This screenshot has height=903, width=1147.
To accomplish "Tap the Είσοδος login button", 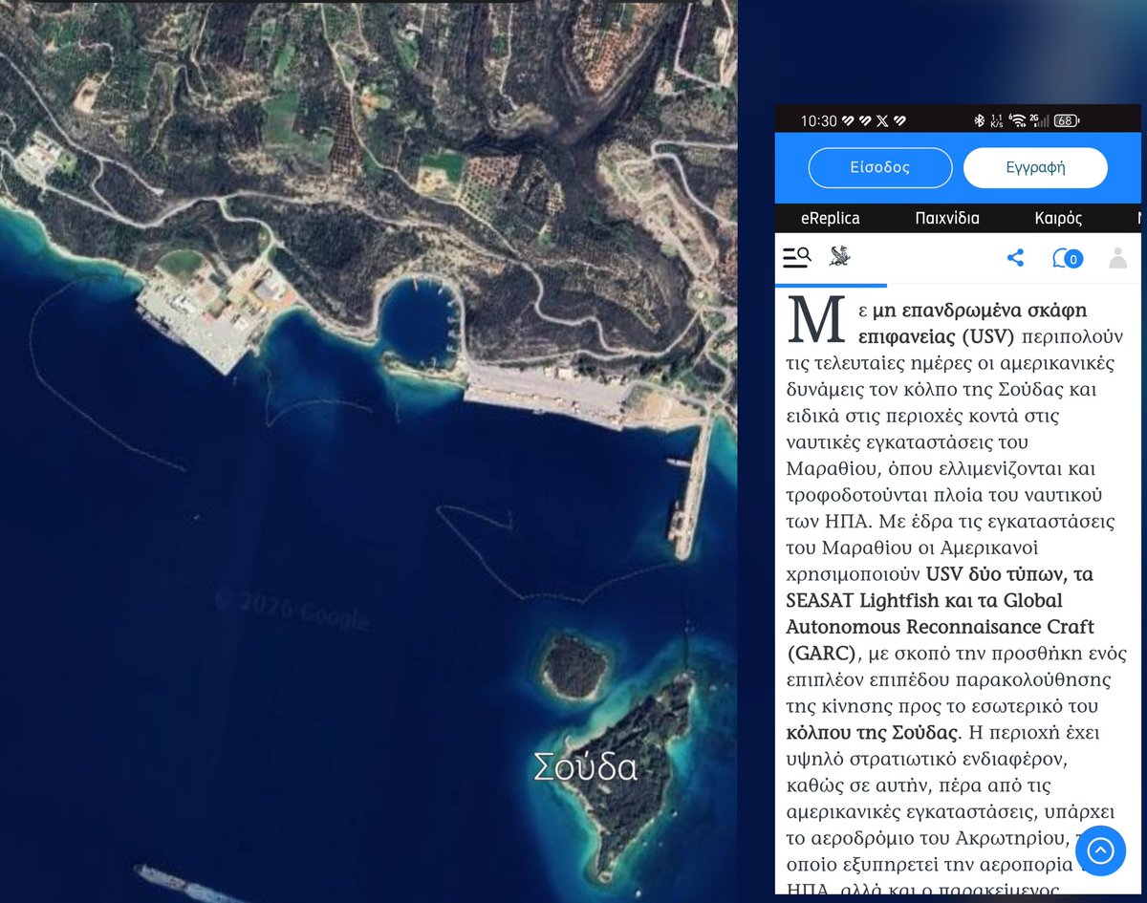I will [x=880, y=167].
